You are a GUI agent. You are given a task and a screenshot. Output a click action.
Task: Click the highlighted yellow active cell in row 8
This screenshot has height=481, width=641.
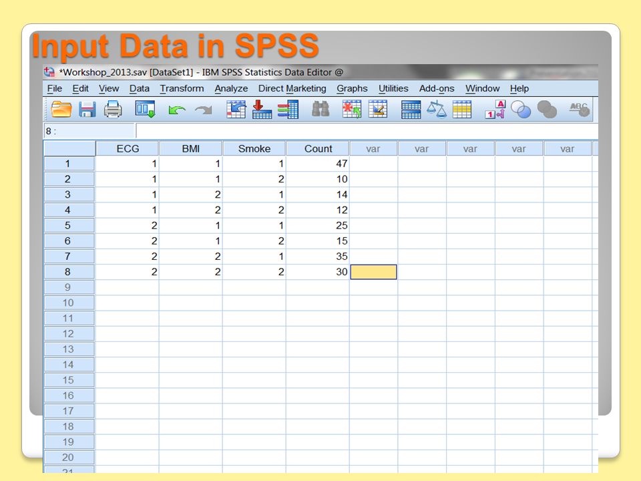pos(374,272)
